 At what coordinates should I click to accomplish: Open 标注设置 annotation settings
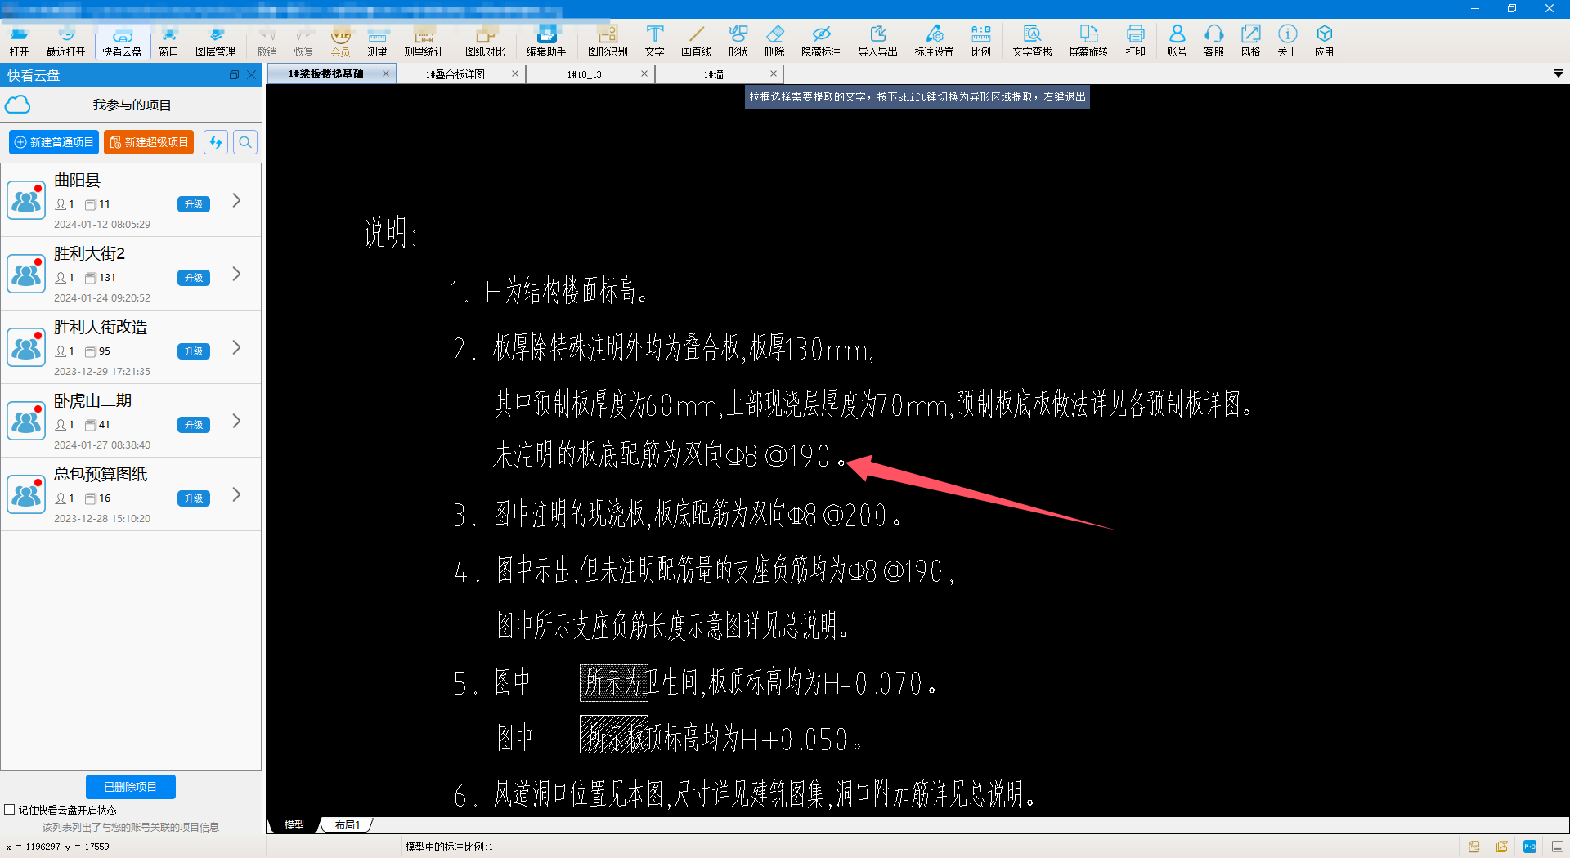point(934,41)
